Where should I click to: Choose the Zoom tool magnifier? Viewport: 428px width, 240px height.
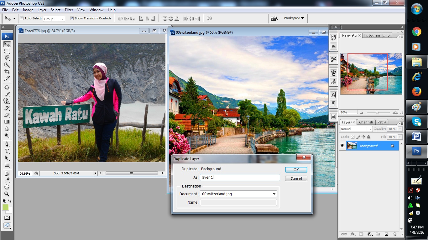point(7,194)
